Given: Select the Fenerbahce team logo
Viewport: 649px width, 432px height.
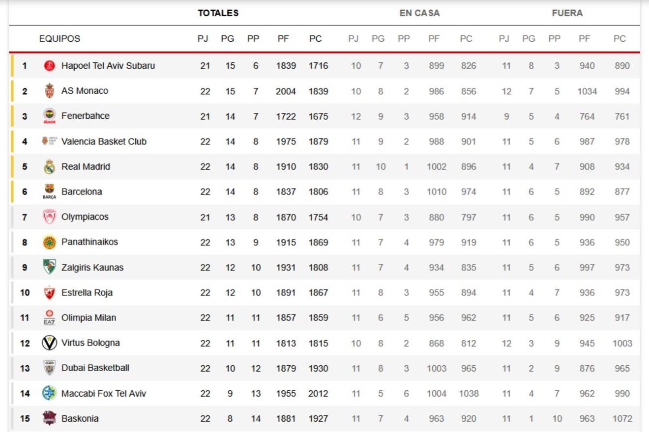Looking at the screenshot, I should coord(50,116).
